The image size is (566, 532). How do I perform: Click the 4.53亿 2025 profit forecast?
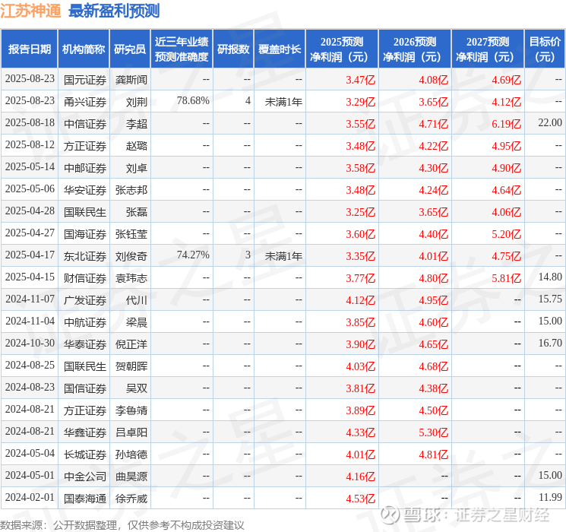point(361,499)
